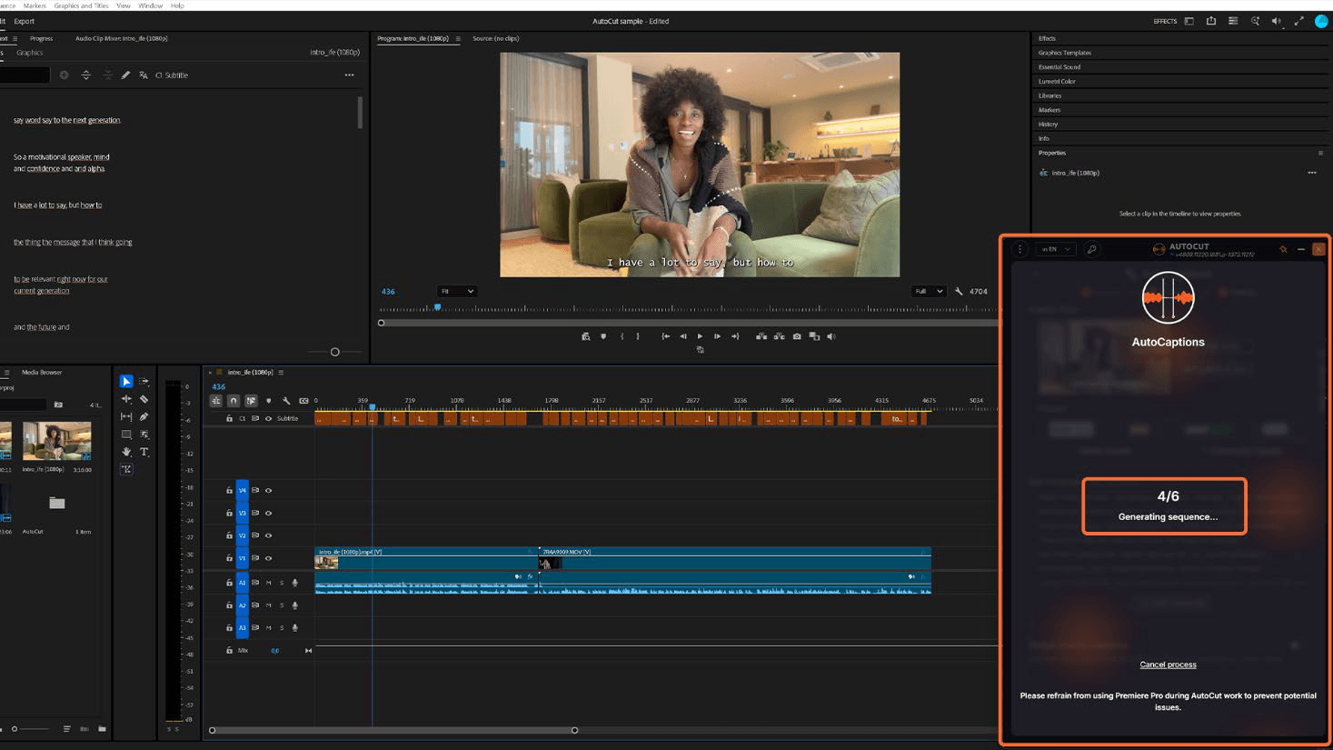Open the Audio Clip Mixer tab
The height and width of the screenshot is (750, 1333).
(x=121, y=39)
